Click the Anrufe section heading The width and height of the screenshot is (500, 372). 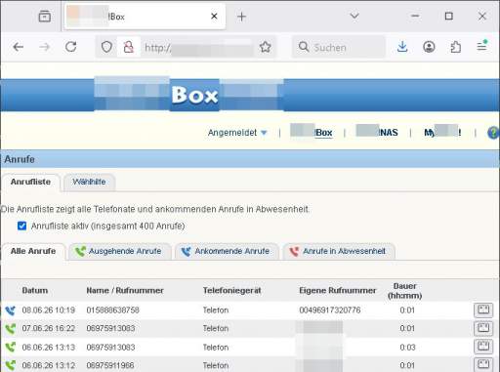pyautogui.click(x=20, y=159)
